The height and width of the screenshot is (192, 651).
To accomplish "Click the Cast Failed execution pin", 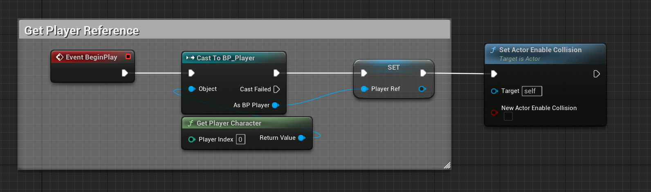I will point(276,89).
